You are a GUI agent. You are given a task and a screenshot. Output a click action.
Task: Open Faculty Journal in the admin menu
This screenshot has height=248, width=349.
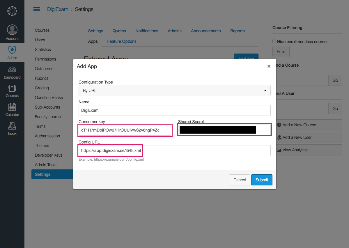click(x=48, y=117)
